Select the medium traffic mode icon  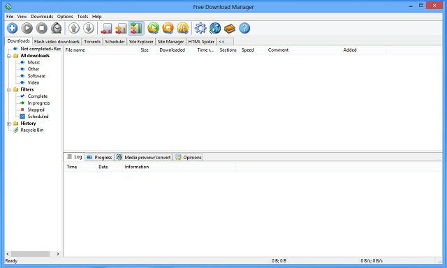tap(121, 29)
